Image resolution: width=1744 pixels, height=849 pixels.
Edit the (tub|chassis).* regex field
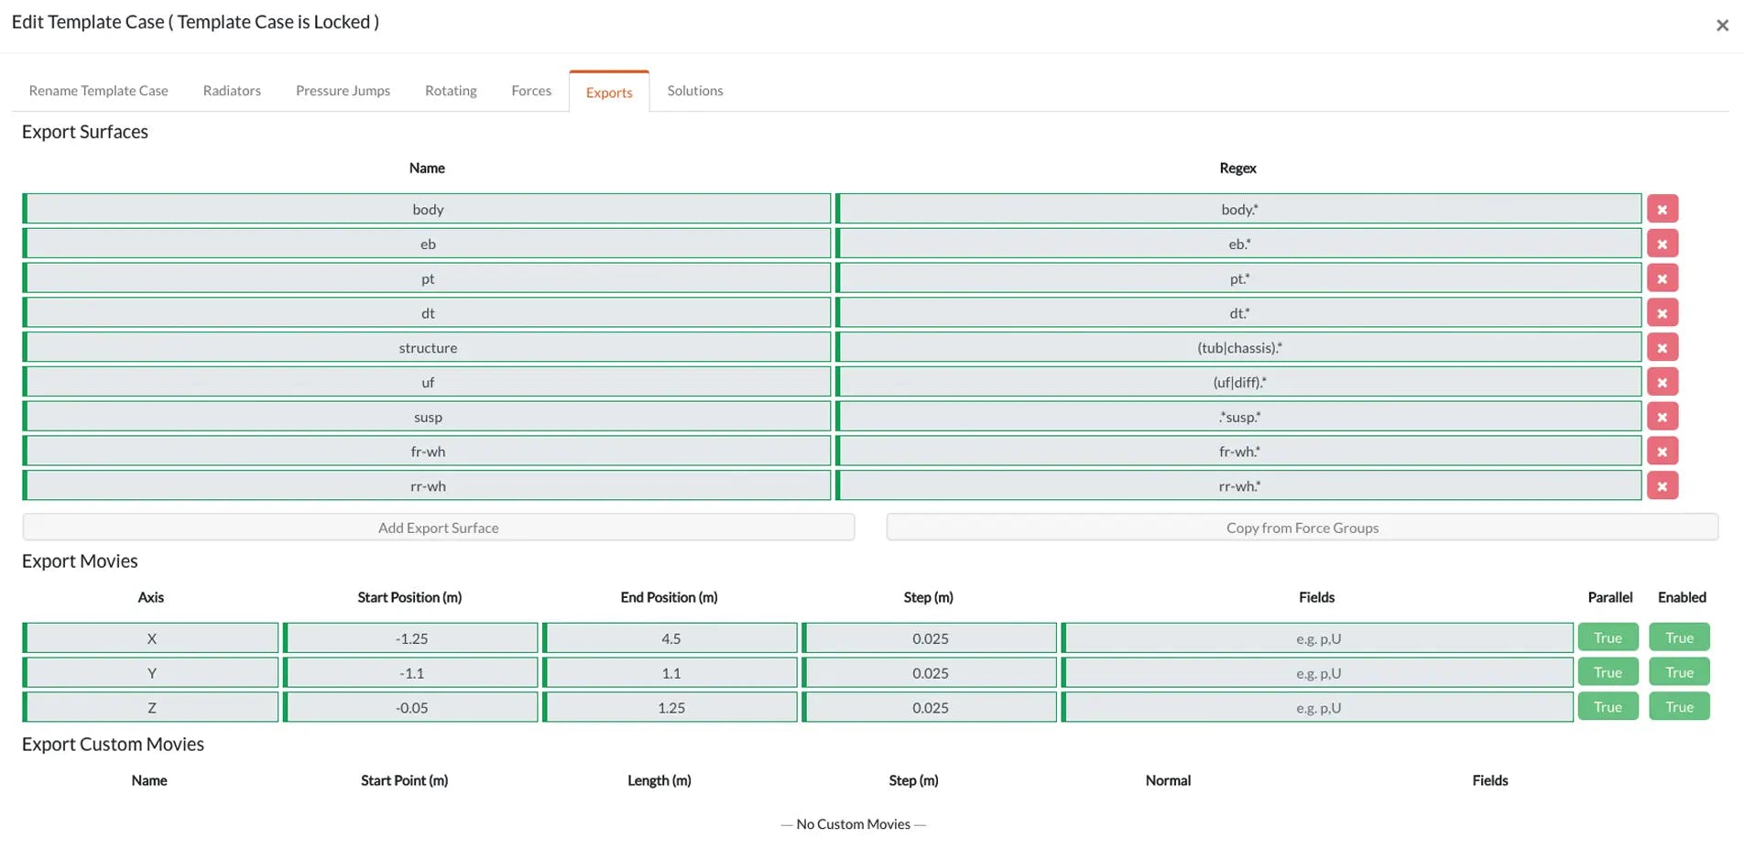point(1238,348)
